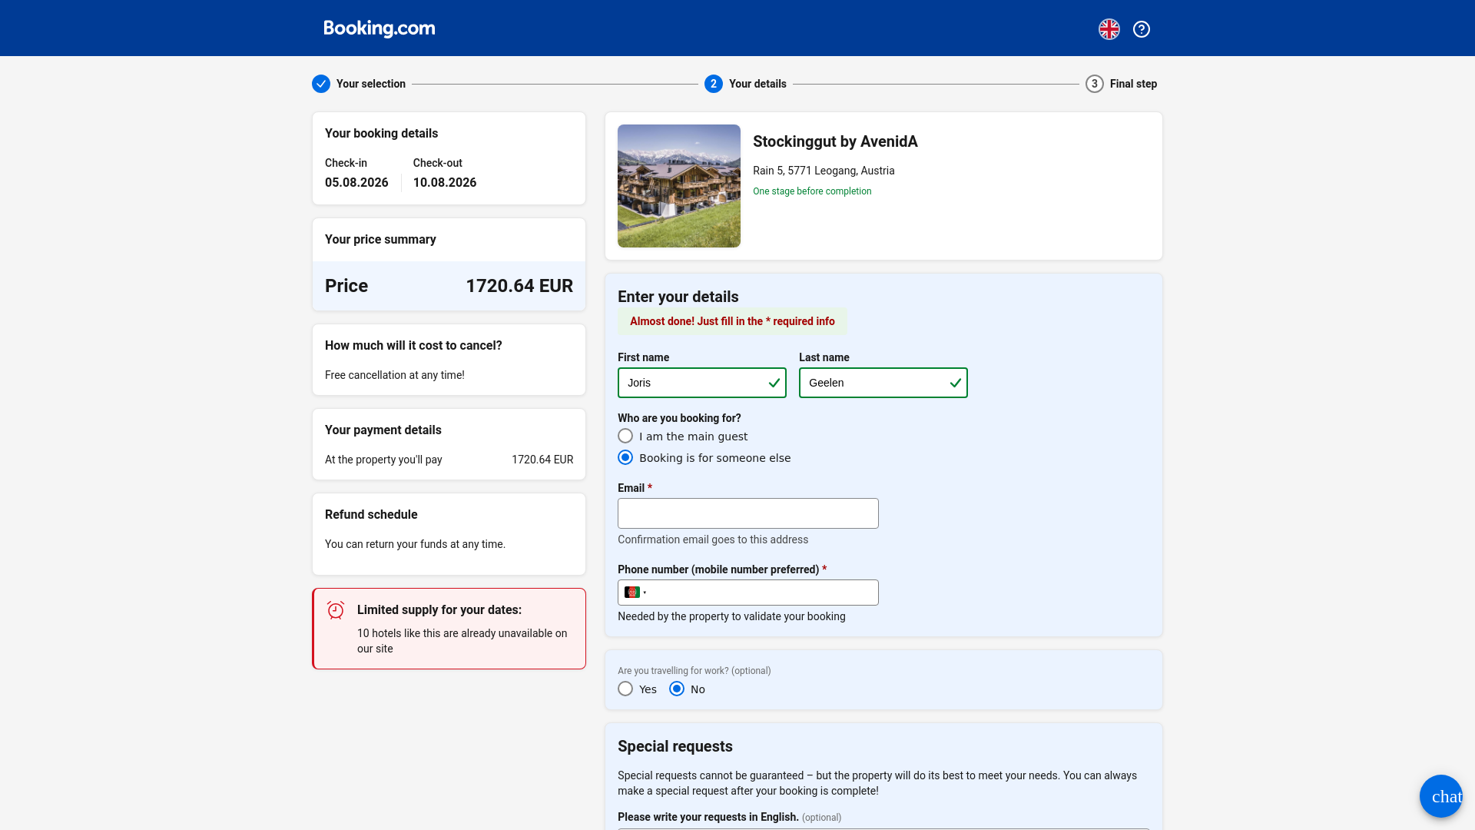Click Are you travelling for work label

point(694,671)
